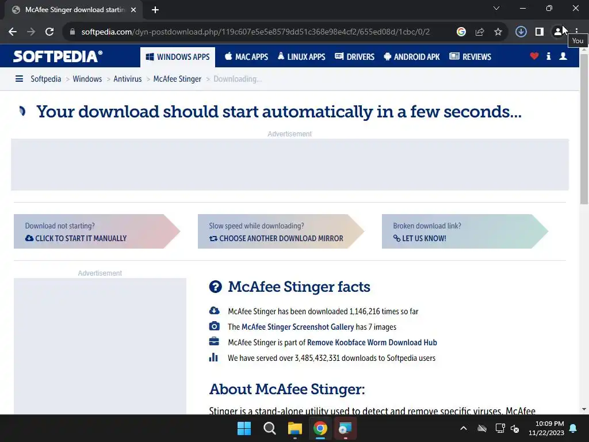The height and width of the screenshot is (442, 589).
Task: Click the info icon in Softpedia header
Action: [x=548, y=56]
